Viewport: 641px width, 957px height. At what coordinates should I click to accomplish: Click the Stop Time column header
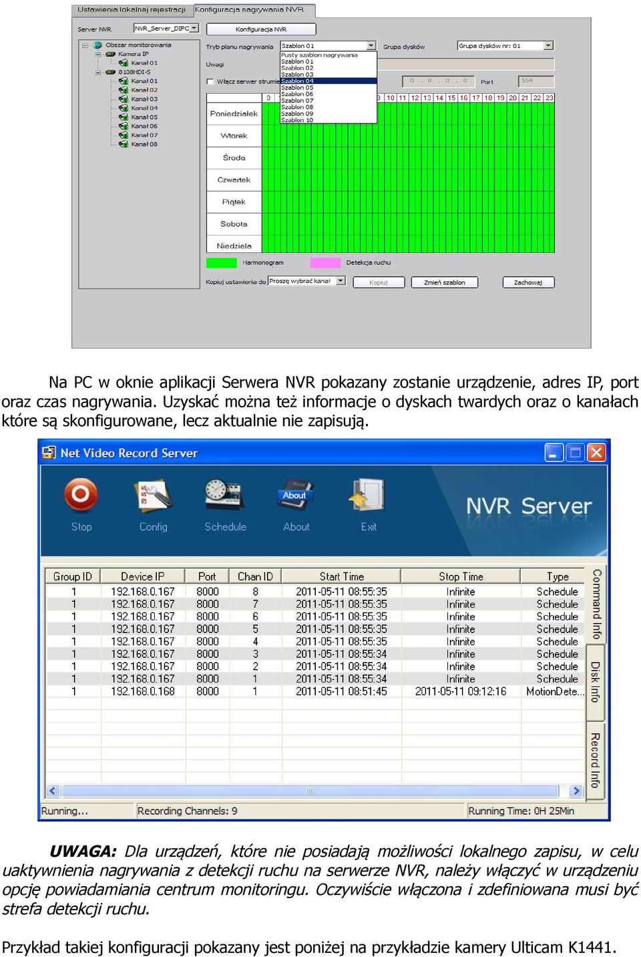click(x=461, y=576)
